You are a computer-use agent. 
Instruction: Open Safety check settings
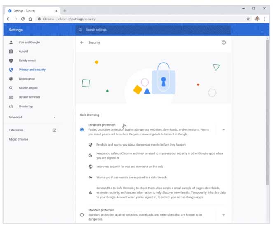tap(27, 61)
